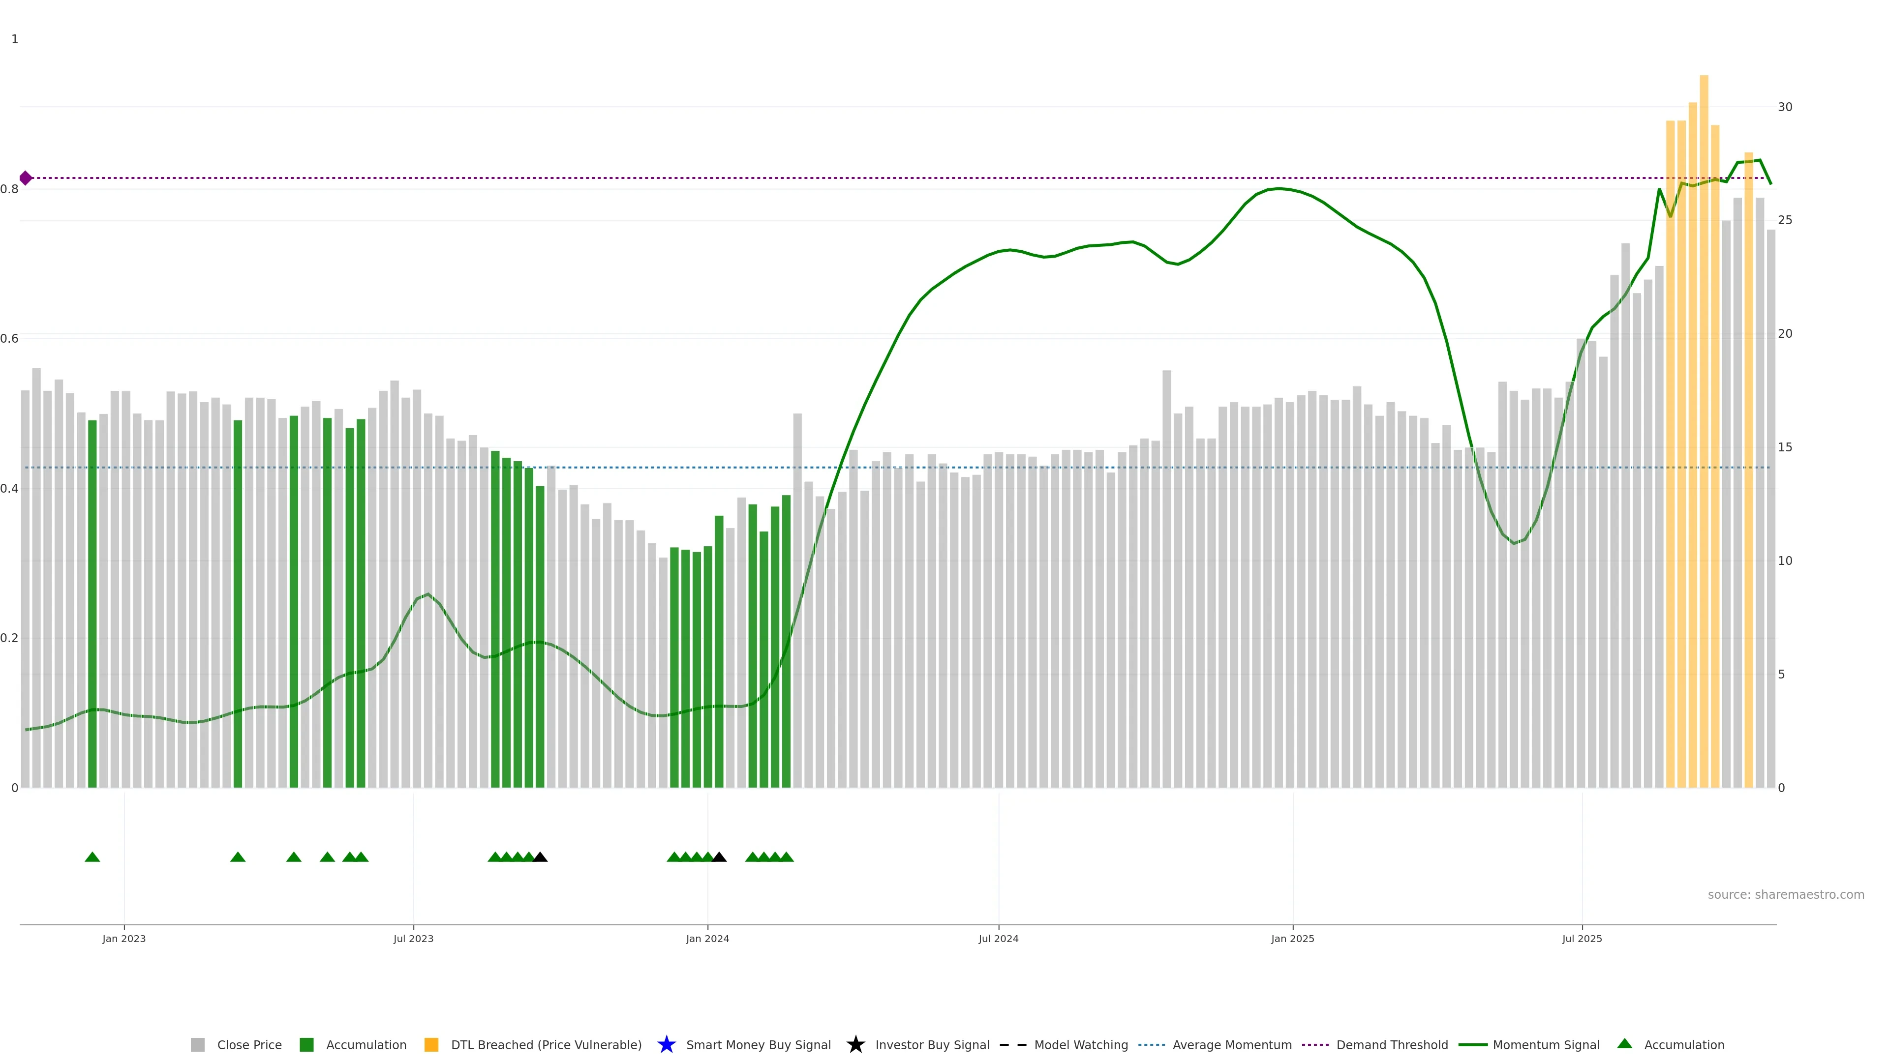The image size is (1889, 1062).
Task: Click the green Accumulation triangle in the legend
Action: pos(1625,1044)
